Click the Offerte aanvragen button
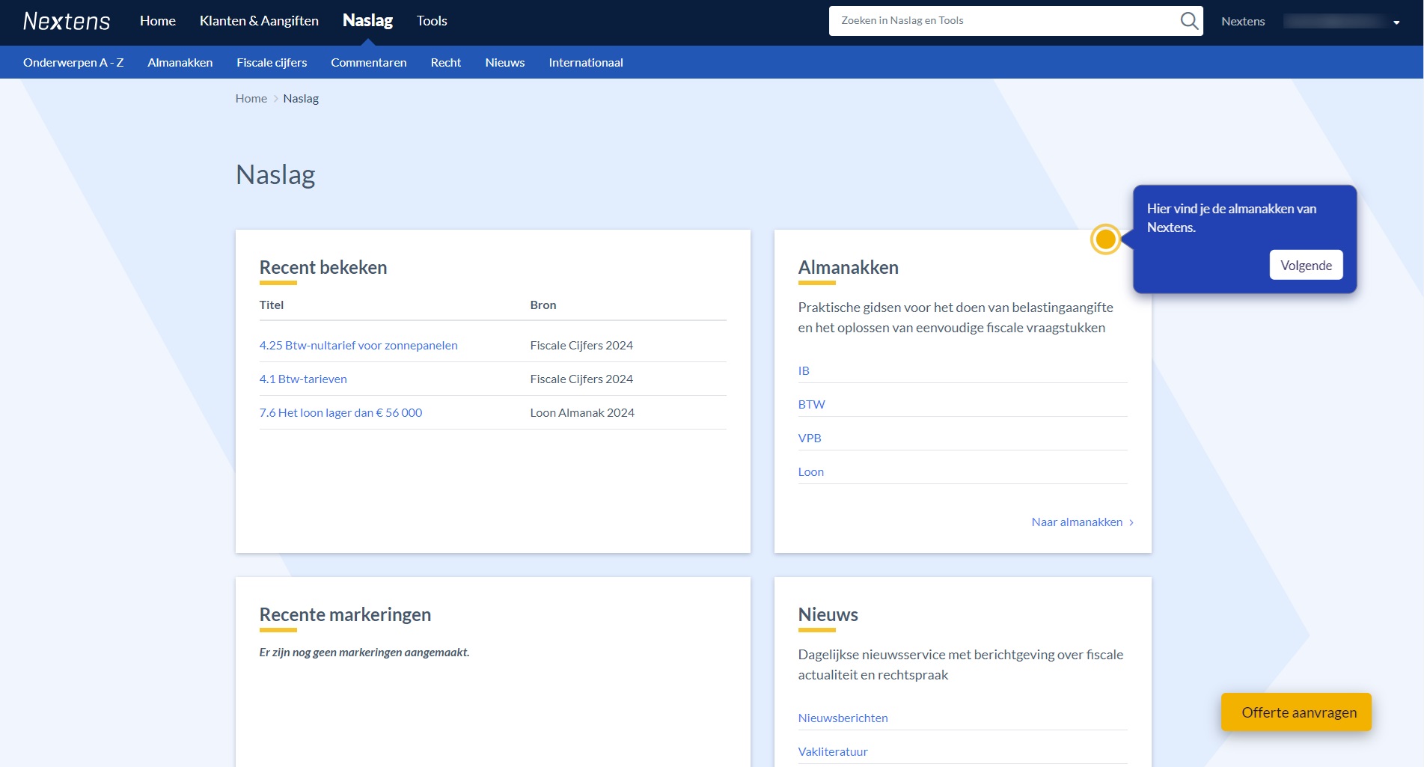This screenshot has width=1424, height=767. (1296, 712)
